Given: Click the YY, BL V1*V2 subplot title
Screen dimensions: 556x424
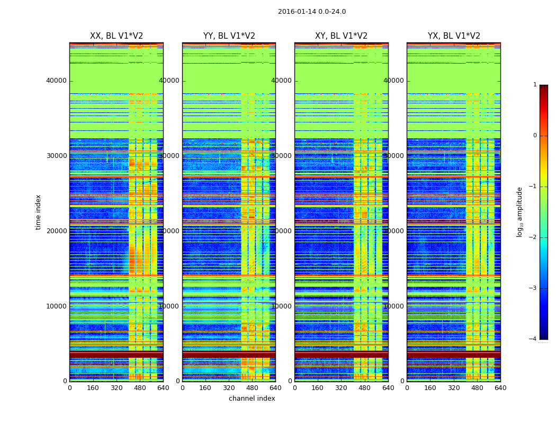Looking at the screenshot, I should (229, 36).
